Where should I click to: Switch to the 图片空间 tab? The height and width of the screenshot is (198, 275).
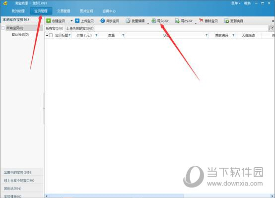[x=86, y=11]
